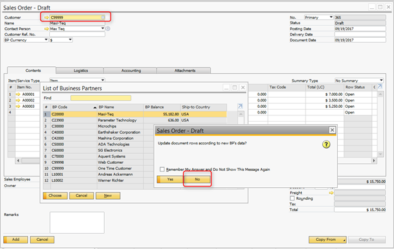Click the Posting Date field

tap(360, 28)
